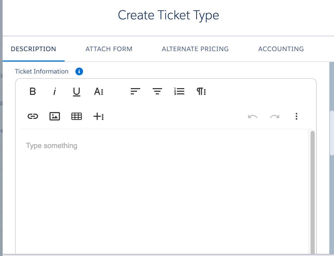Viewport: 334px width, 256px height.
Task: Insert a table
Action: click(77, 116)
